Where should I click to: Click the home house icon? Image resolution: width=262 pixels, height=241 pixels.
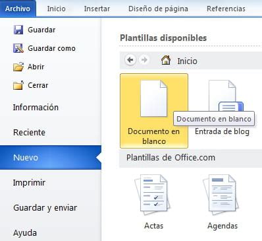166,60
